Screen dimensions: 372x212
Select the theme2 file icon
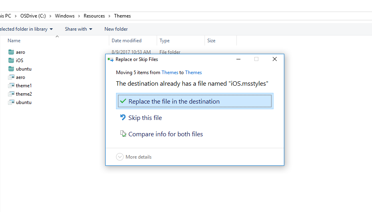click(11, 94)
